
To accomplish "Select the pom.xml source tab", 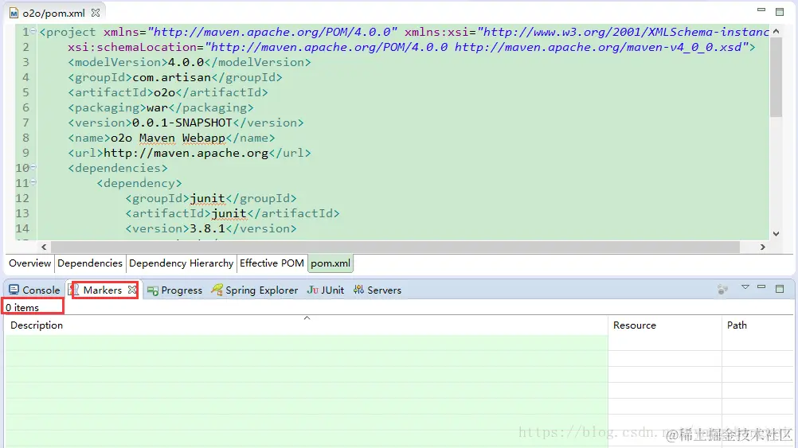I will tap(331, 263).
